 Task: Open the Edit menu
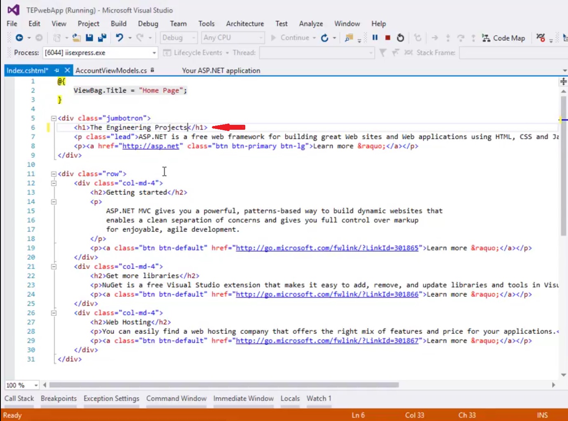point(34,24)
